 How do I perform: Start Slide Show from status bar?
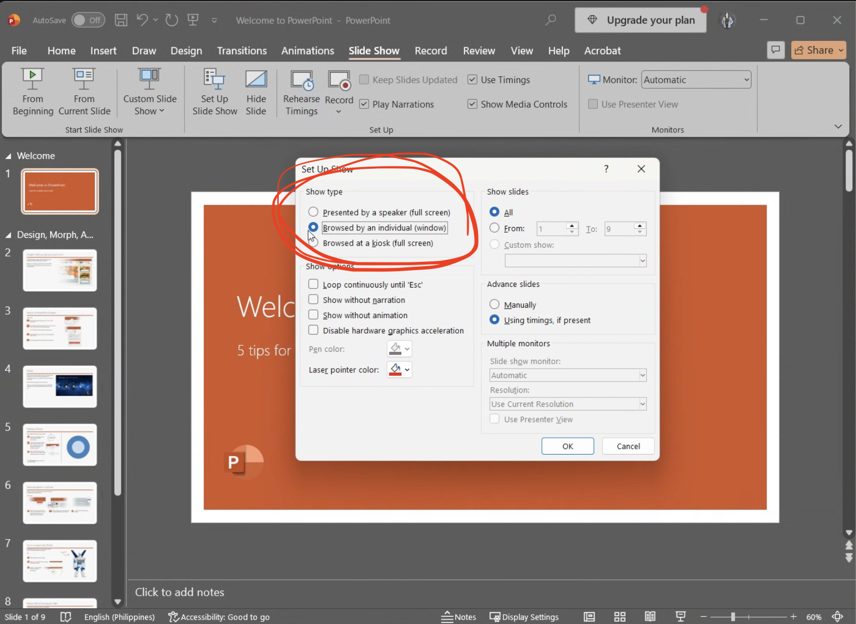681,617
